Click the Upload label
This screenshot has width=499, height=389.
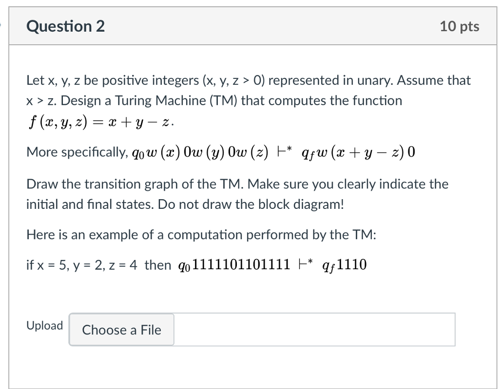[44, 325]
